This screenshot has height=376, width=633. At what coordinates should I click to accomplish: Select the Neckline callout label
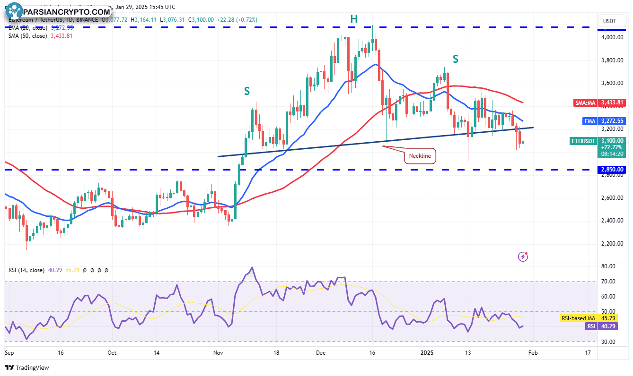click(x=420, y=155)
